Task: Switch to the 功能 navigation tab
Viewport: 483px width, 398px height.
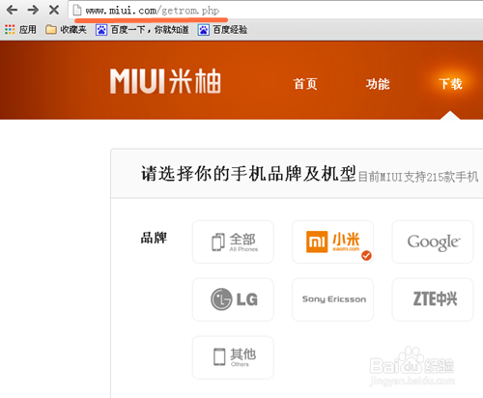Action: pyautogui.click(x=378, y=84)
